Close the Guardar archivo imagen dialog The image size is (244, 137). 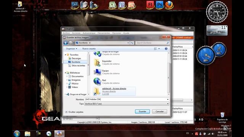(166, 37)
